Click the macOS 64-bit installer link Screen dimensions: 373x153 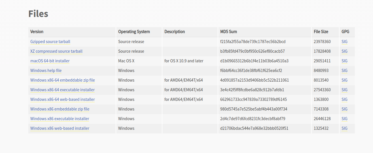tap(50, 61)
